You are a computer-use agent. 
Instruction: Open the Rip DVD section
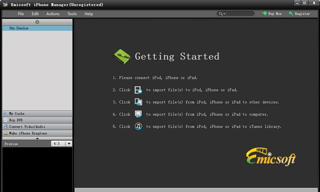tap(37, 120)
